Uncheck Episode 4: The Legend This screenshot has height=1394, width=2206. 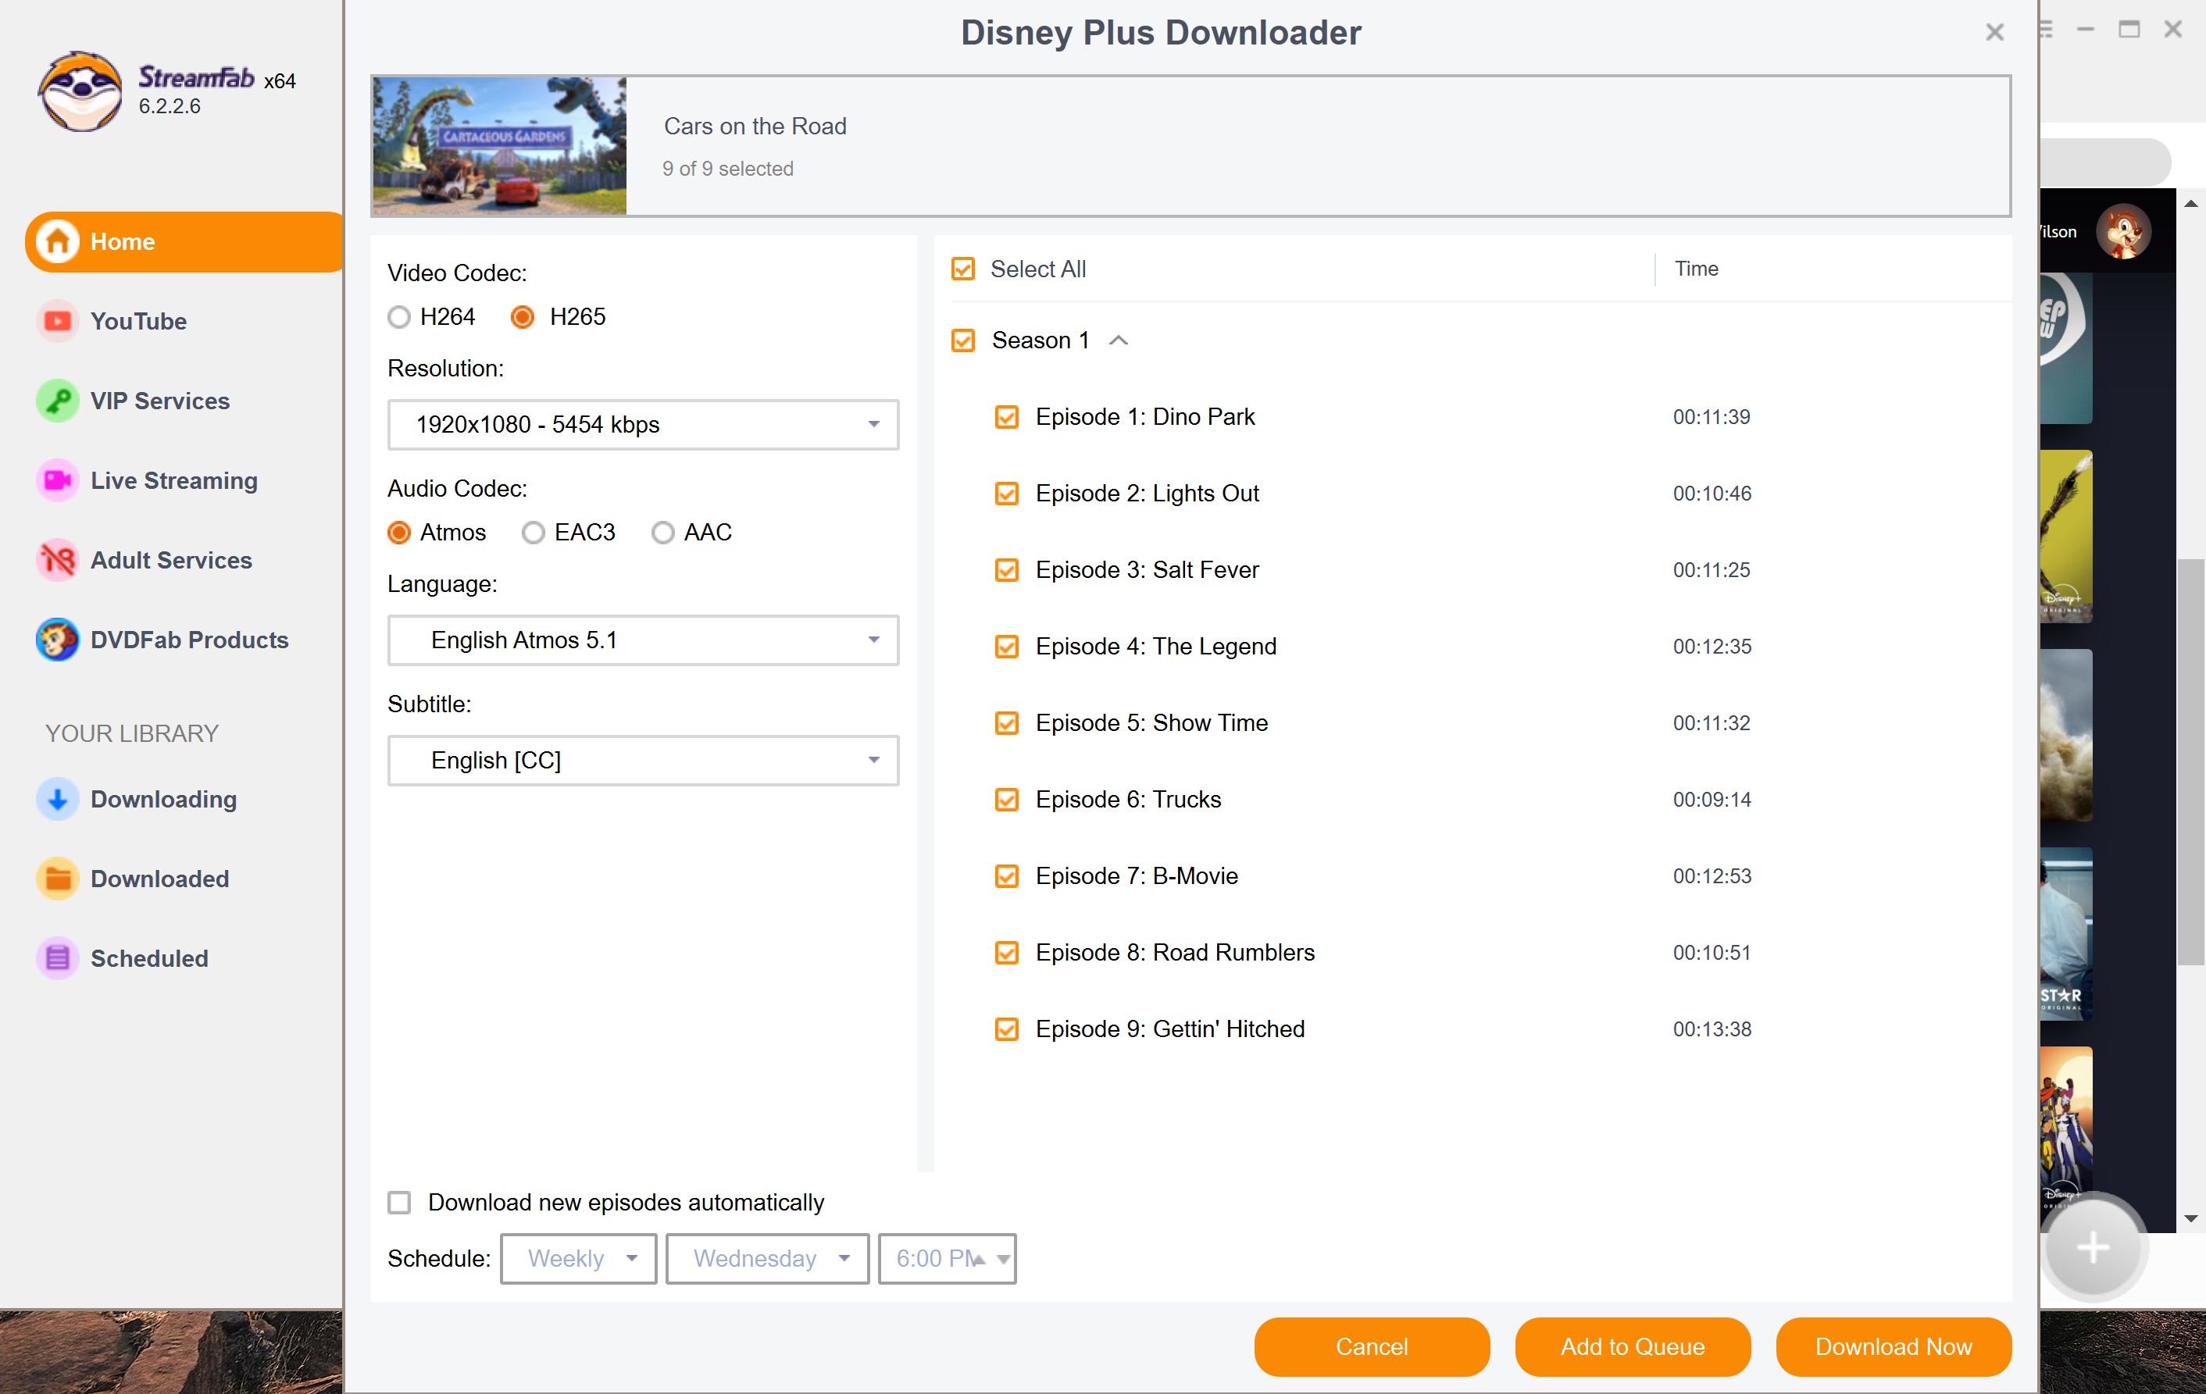pos(1007,647)
